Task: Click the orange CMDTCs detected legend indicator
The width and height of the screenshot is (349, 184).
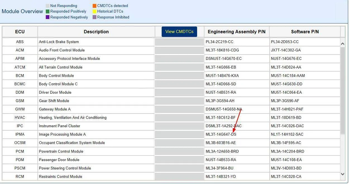Action: coord(94,6)
